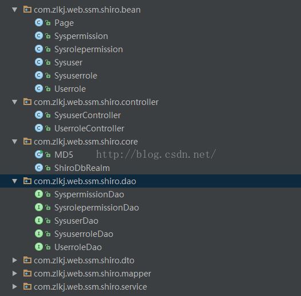301x296 pixels.
Task: Collapse the shiro.core package arrow
Action: coord(14,142)
